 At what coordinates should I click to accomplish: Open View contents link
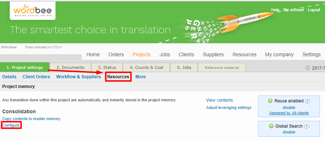click(x=219, y=100)
